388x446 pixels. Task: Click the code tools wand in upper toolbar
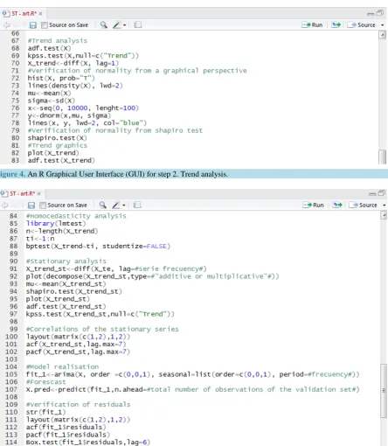pos(116,24)
